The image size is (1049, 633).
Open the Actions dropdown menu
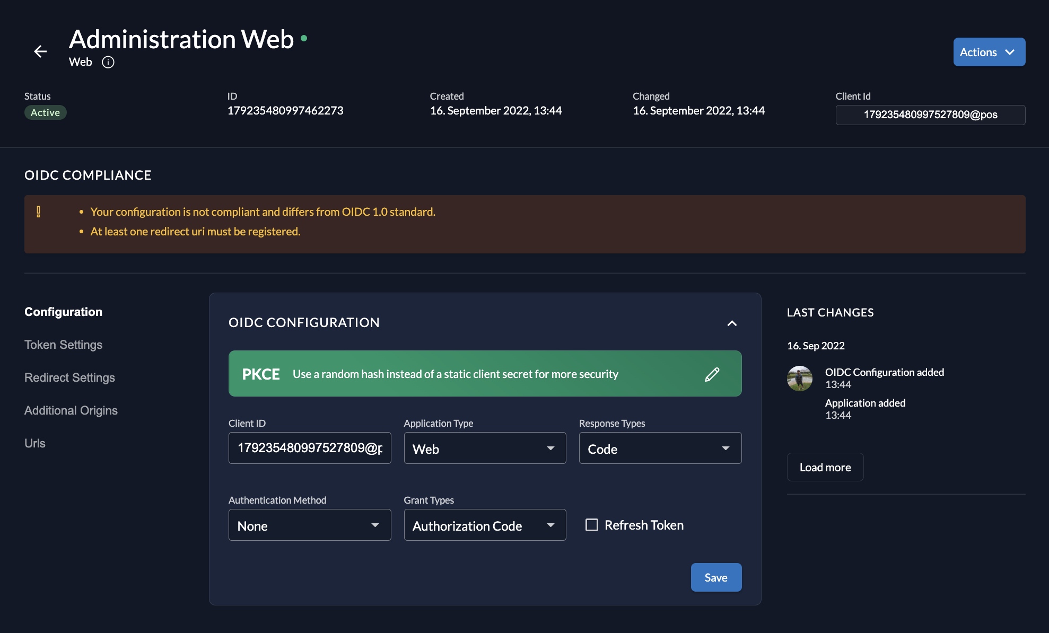[x=989, y=52]
